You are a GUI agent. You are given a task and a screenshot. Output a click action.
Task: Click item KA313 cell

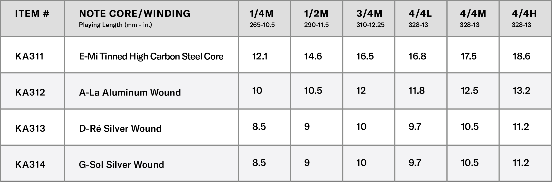[30, 128]
